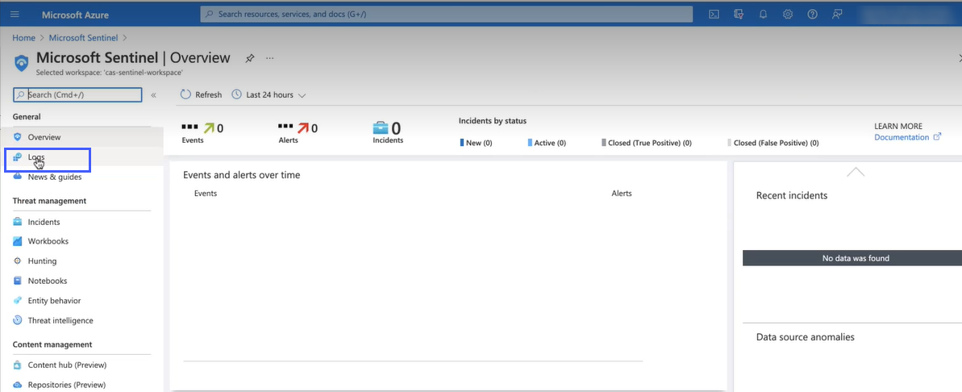Click the Closed (False Positive) (0) legend
The height and width of the screenshot is (392, 962).
tap(773, 142)
